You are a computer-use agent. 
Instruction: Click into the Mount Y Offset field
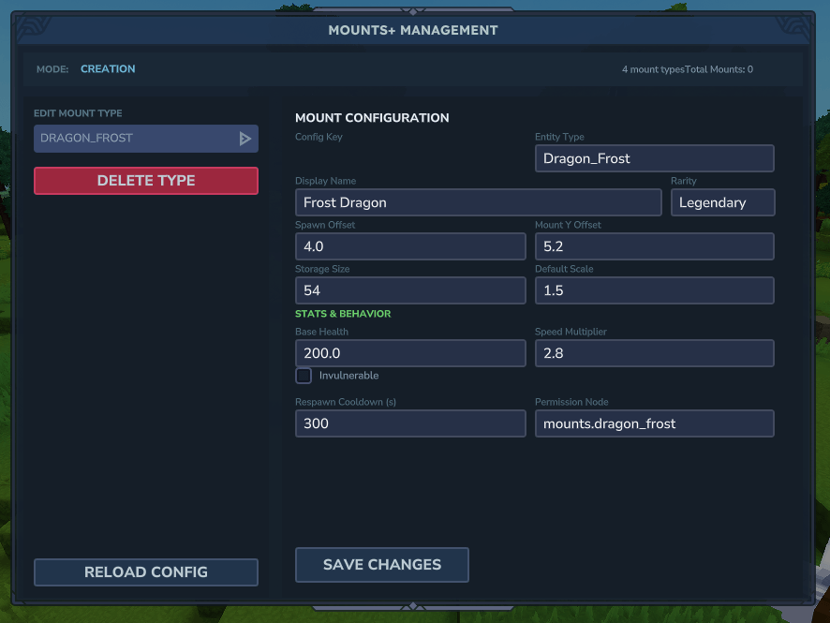pyautogui.click(x=654, y=246)
